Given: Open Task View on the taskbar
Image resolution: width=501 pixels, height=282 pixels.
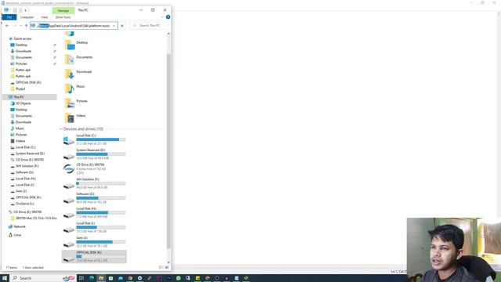Looking at the screenshot, I should point(81,278).
